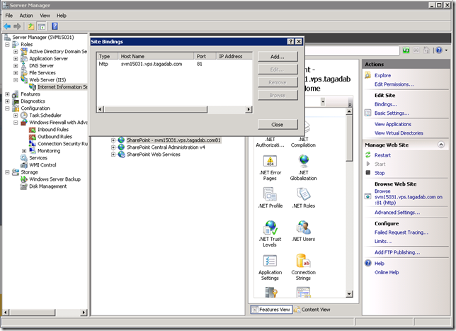Select Inbound Rules in tree
Viewport: 456px width, 331px height.
pyautogui.click(x=52, y=130)
